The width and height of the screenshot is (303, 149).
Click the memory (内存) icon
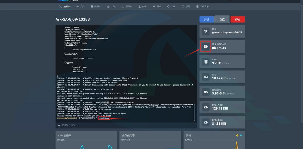coord(206,77)
